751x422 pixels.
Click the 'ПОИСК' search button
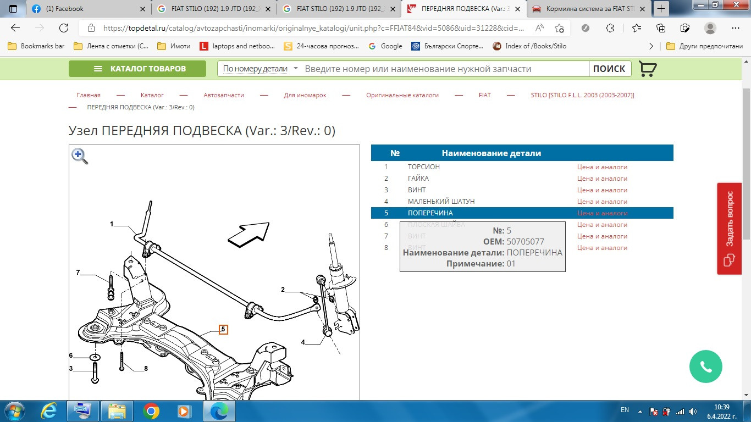click(609, 69)
